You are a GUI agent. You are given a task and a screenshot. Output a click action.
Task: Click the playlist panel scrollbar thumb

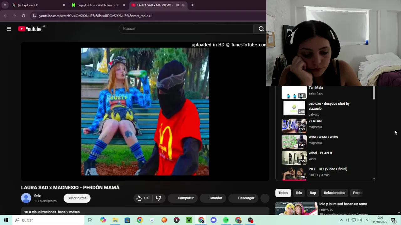coord(374,93)
